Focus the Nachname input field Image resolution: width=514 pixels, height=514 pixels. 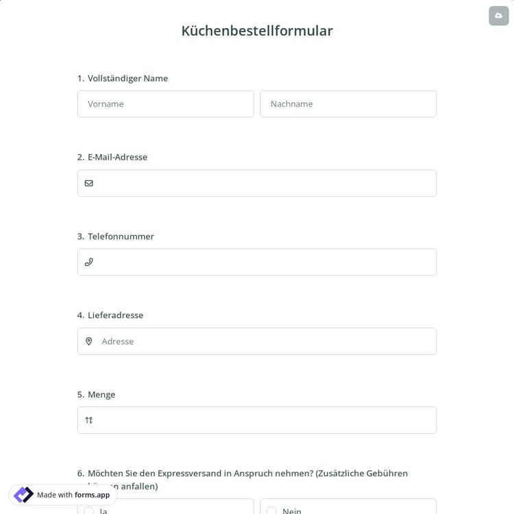[347, 104]
